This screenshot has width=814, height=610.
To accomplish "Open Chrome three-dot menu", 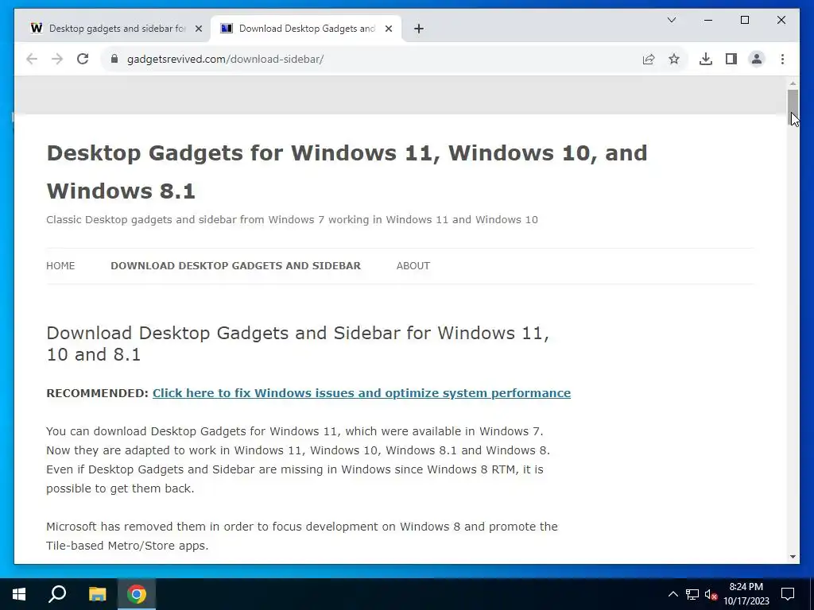I will pos(782,59).
